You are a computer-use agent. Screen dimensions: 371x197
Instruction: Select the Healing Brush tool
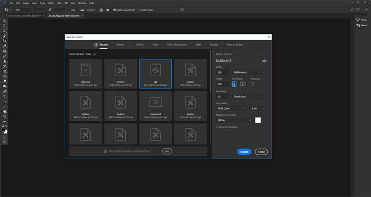click(4, 51)
